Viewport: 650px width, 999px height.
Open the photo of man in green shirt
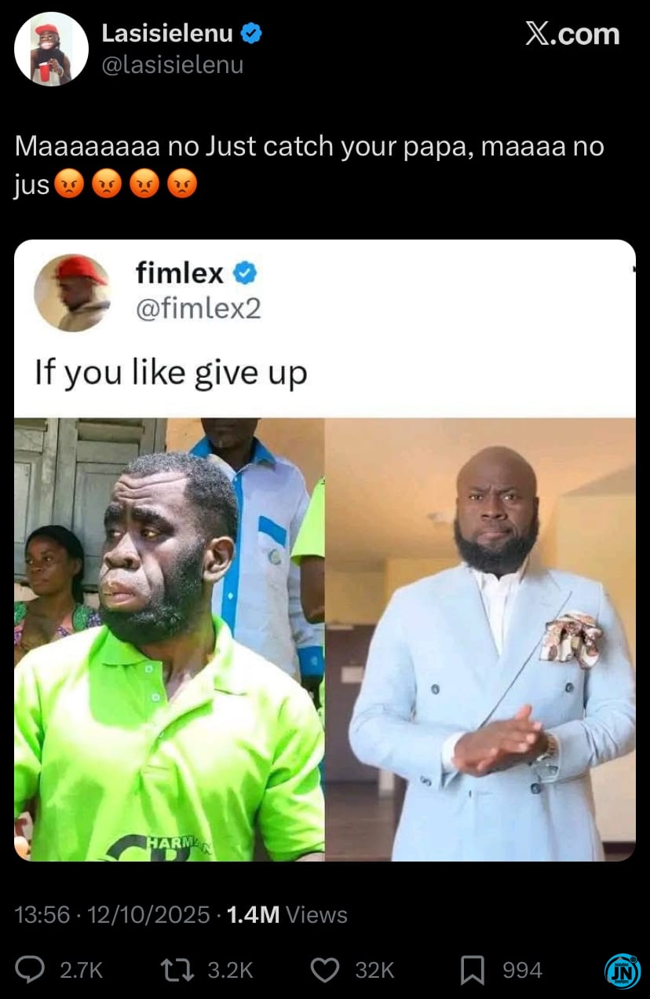point(170,639)
